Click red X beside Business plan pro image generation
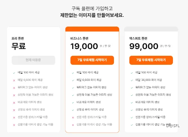Image resolution: width=188 pixels, height=137 pixels. [x=73, y=125]
